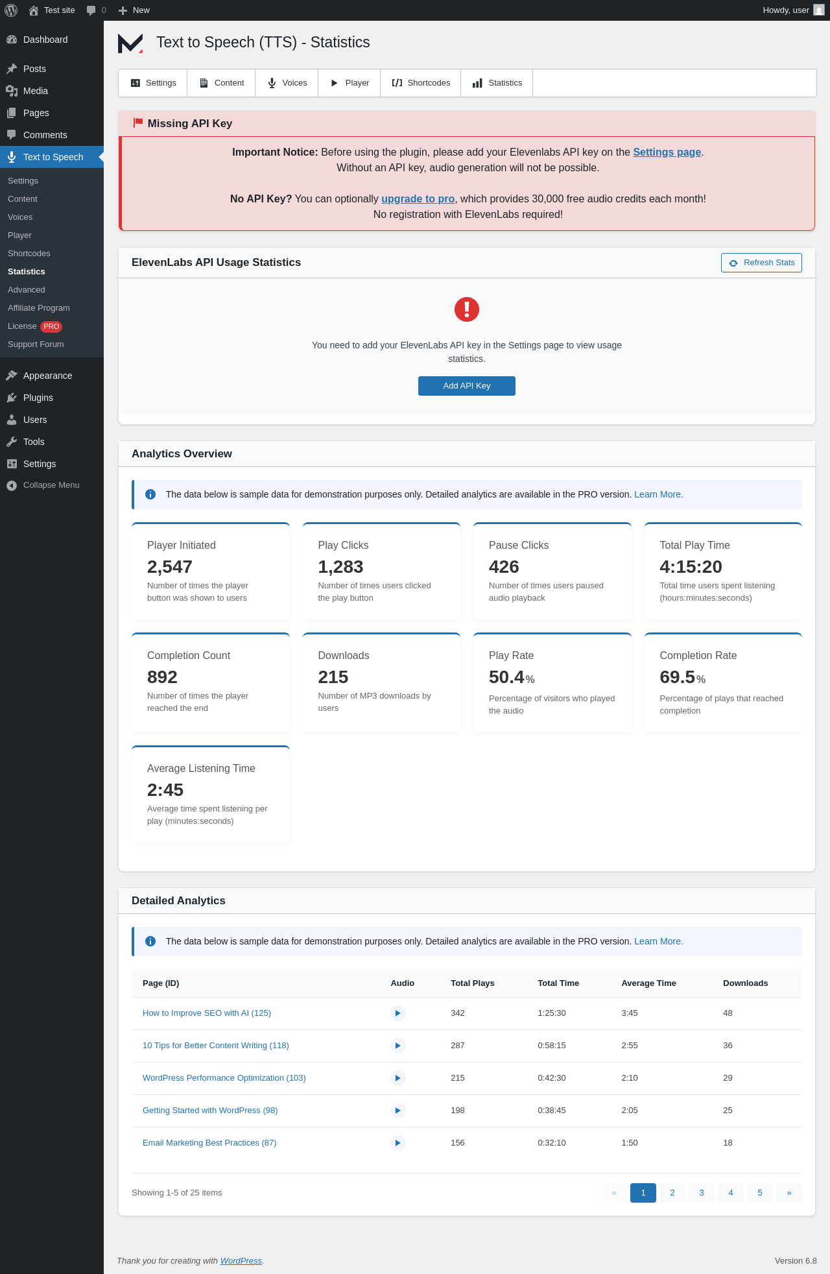Open Getting Started with WordPress link

point(210,1111)
